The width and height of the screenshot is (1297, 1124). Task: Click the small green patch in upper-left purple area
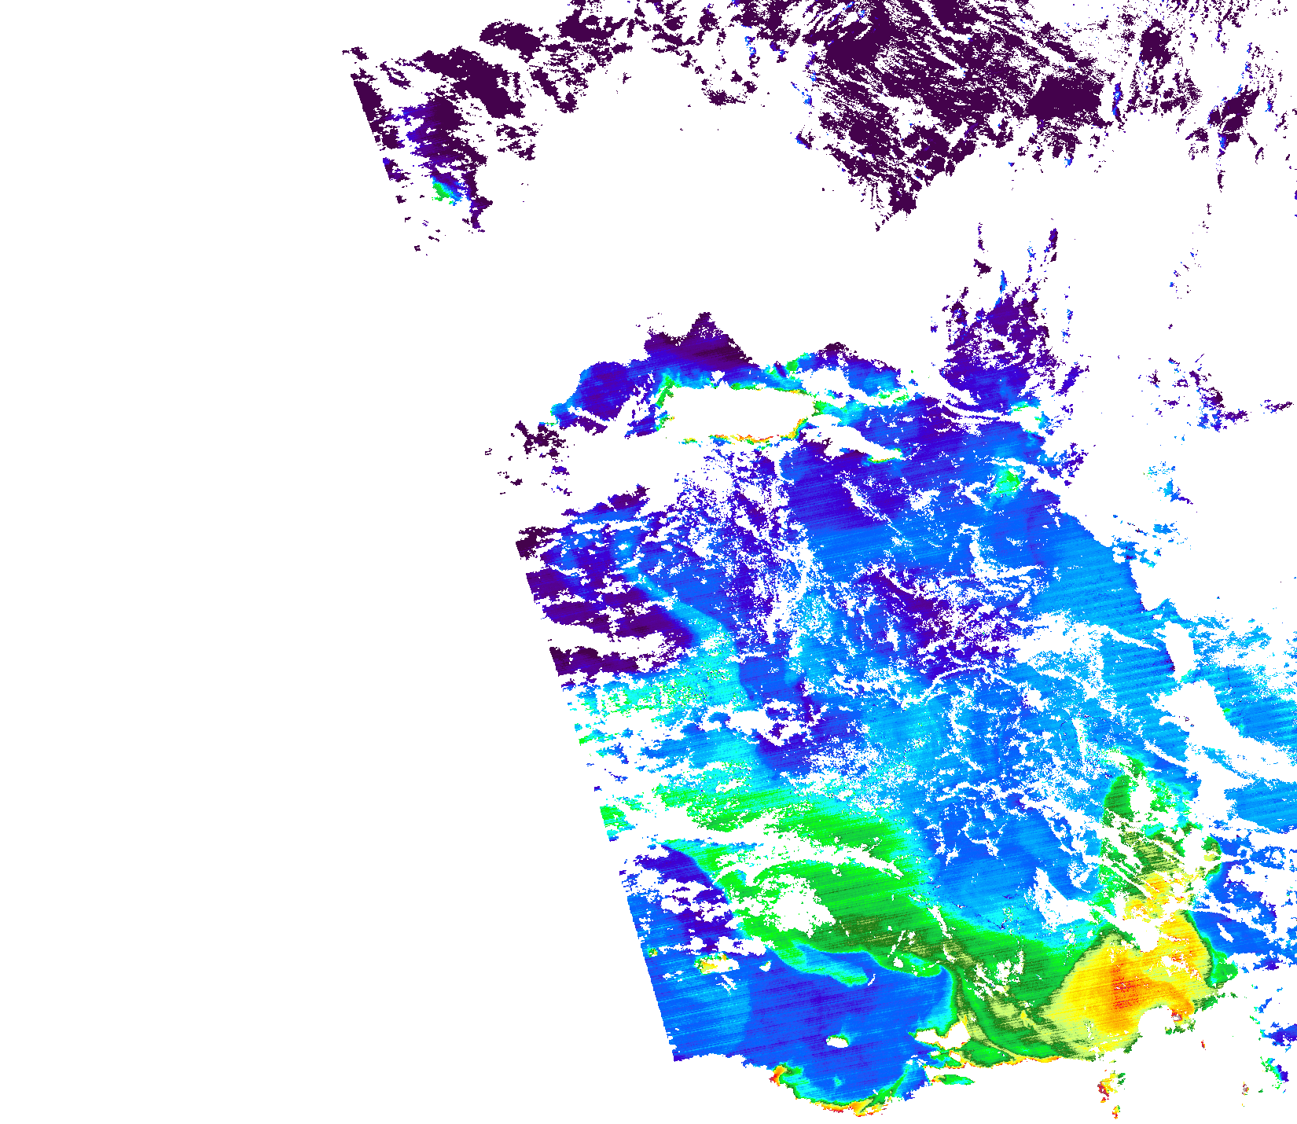click(x=445, y=189)
